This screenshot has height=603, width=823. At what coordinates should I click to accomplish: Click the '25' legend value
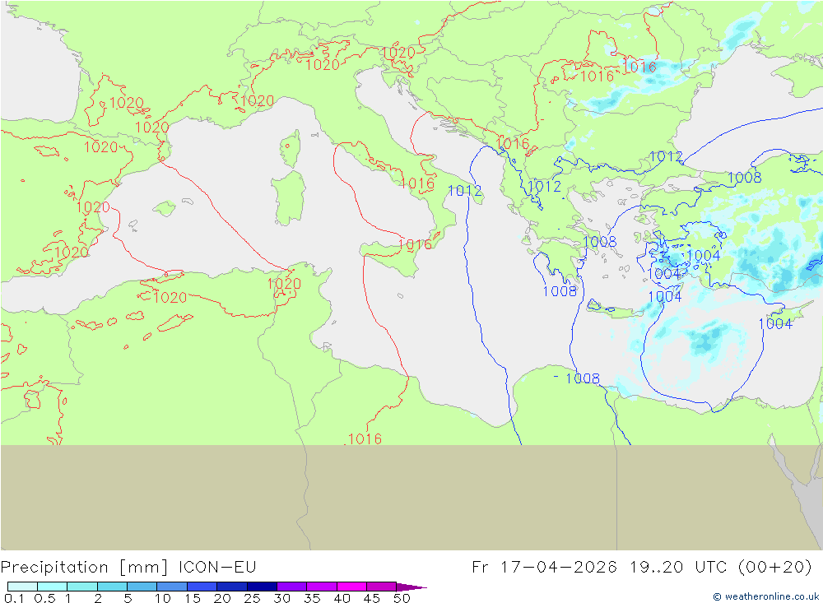click(x=252, y=598)
